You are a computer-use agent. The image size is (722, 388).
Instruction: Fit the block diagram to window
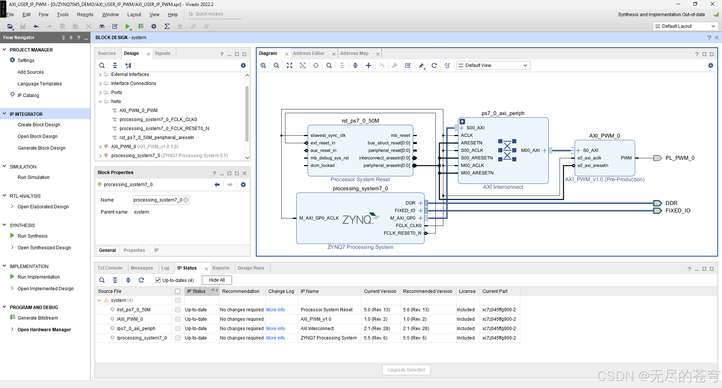coord(290,65)
